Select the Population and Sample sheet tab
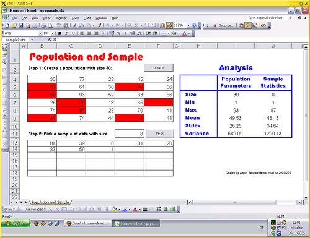 click(x=50, y=202)
